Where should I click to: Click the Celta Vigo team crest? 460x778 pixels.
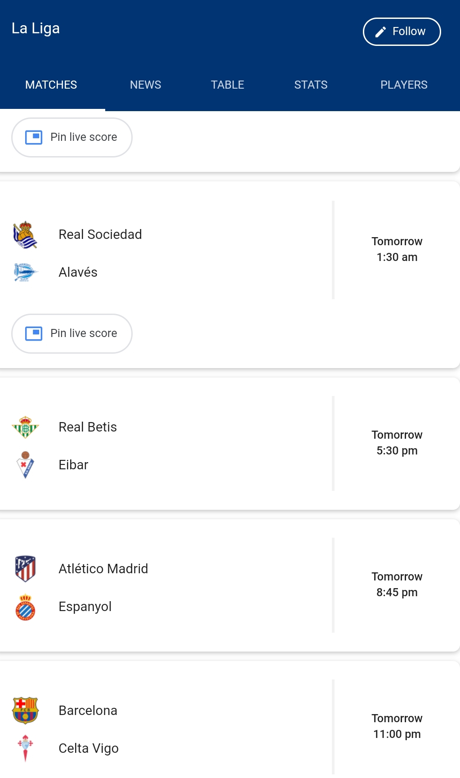25,748
